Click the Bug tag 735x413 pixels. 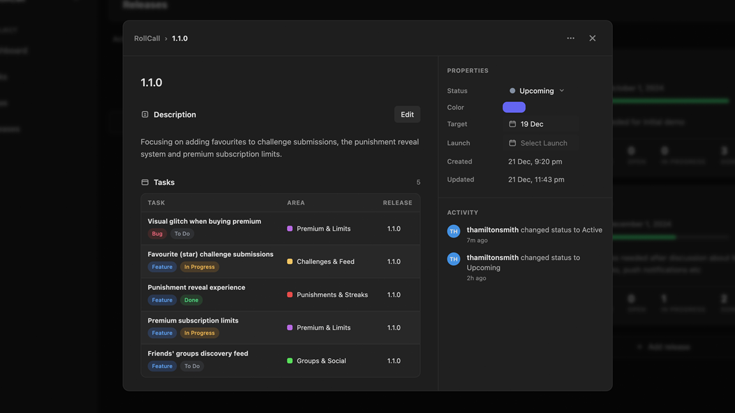pyautogui.click(x=157, y=234)
